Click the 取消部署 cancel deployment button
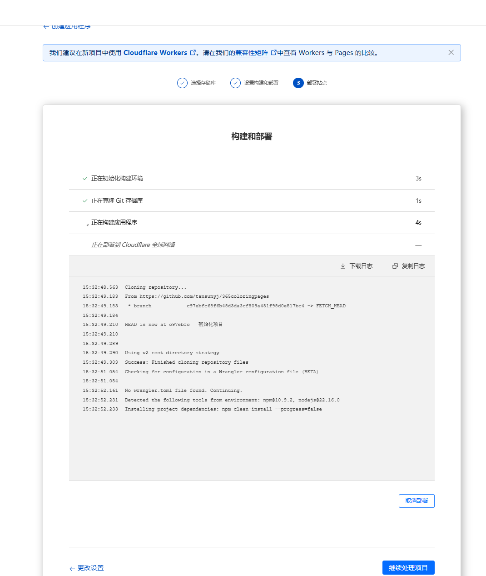 (x=416, y=501)
